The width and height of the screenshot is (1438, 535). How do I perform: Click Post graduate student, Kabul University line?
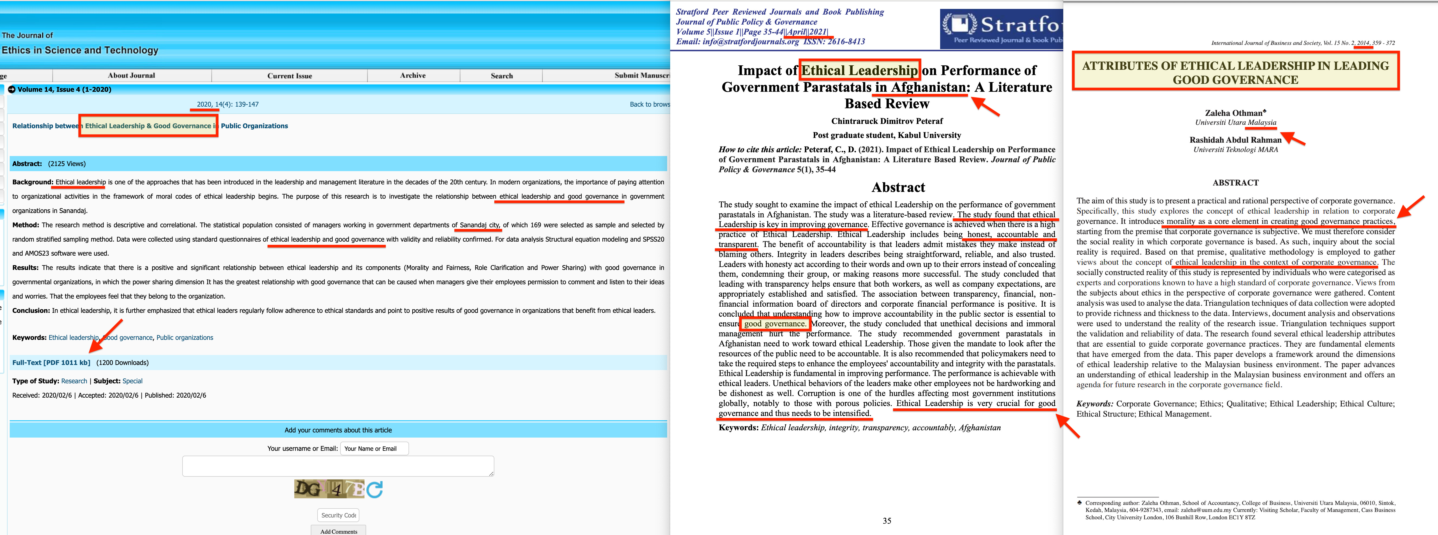click(887, 135)
